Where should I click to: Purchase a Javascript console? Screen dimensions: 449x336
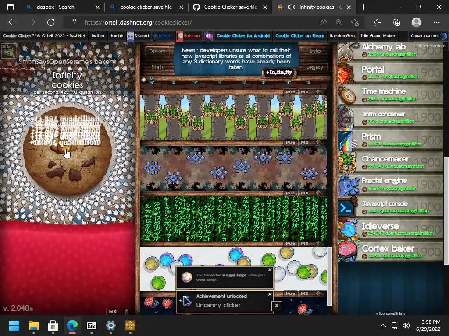pos(391,206)
